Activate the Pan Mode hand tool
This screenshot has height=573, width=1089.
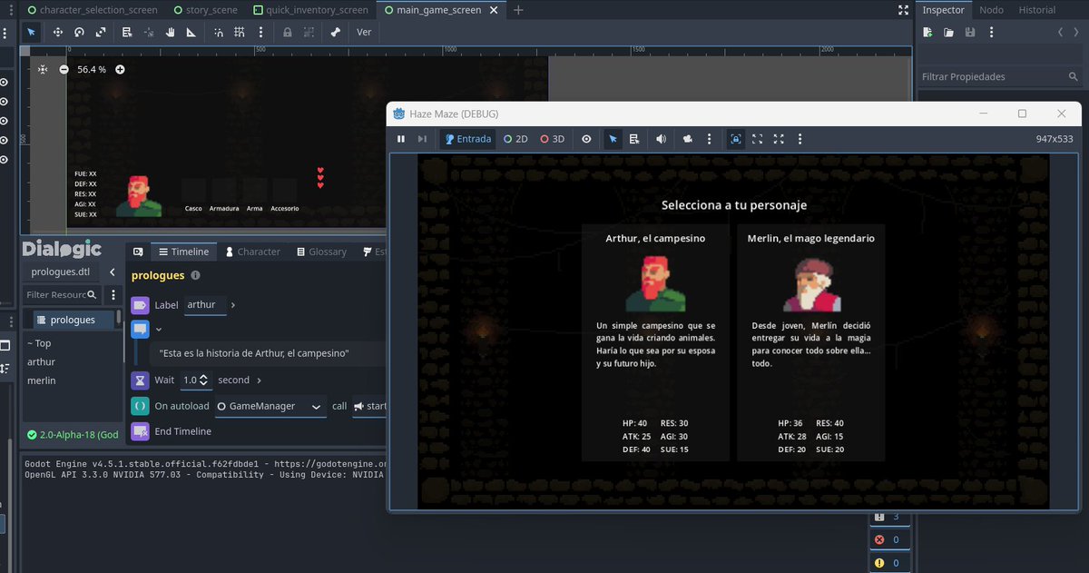click(x=171, y=32)
